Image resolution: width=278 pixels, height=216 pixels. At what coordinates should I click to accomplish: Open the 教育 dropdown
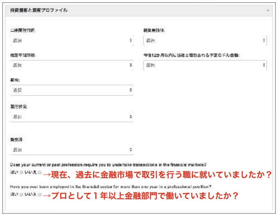[x=72, y=90]
